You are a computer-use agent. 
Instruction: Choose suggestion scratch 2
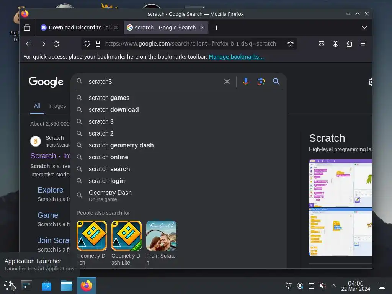[179, 134]
